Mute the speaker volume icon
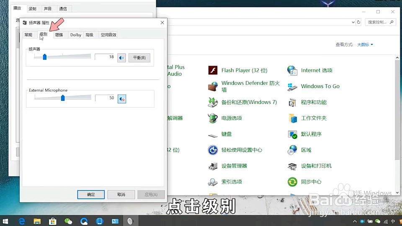The image size is (402, 226). (121, 58)
